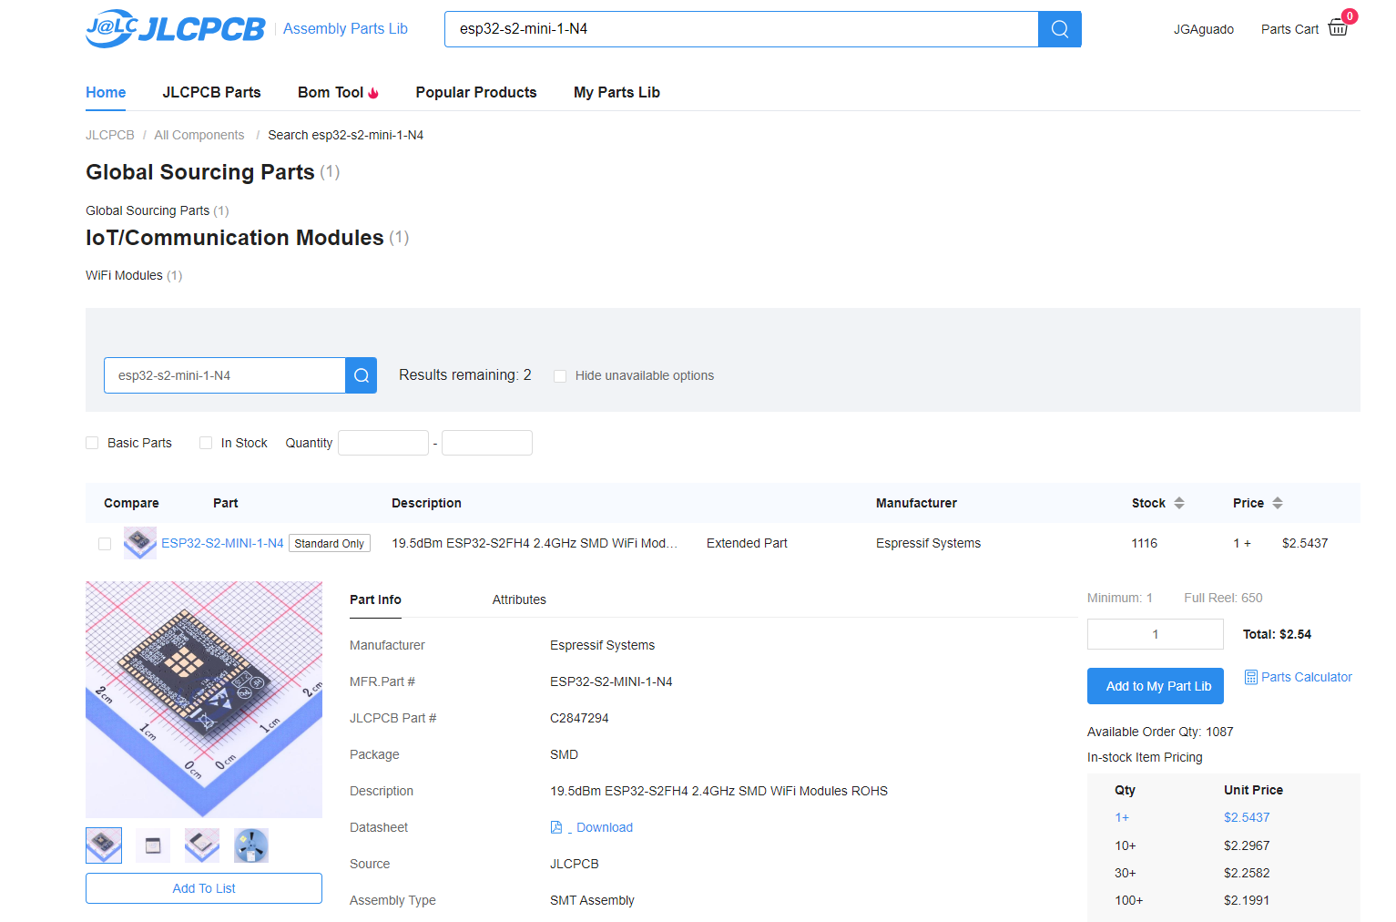
Task: Click WiFi Modules (1) category link
Action: click(x=134, y=275)
